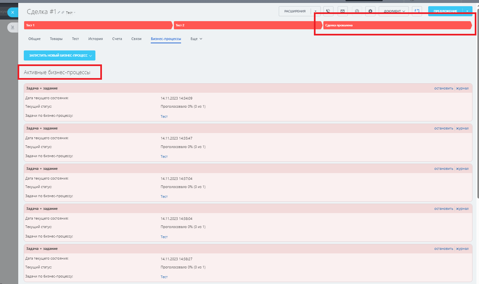Open journal of process dated 14:35:47
479x284 pixels.
point(462,128)
